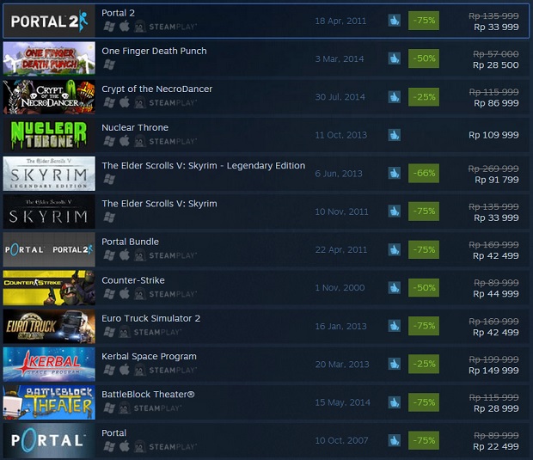Screen dimensions: 533x460
Task: Click the Rp 109 999 price of Nuclear Throne
Action: (493, 135)
